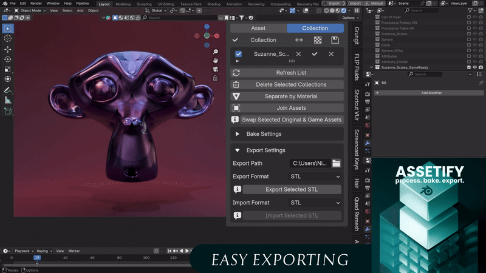Screen dimensions: 486x273
Task: Open the viewport Options dropdown
Action: click(351, 18)
